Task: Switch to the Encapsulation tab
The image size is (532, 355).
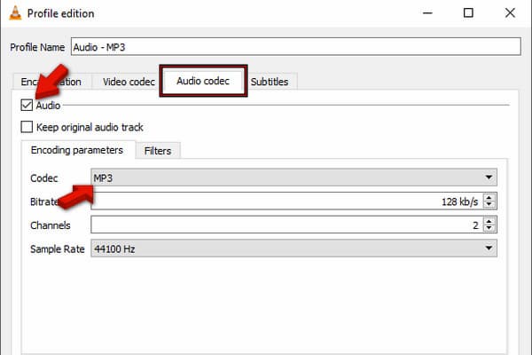Action: 51,82
